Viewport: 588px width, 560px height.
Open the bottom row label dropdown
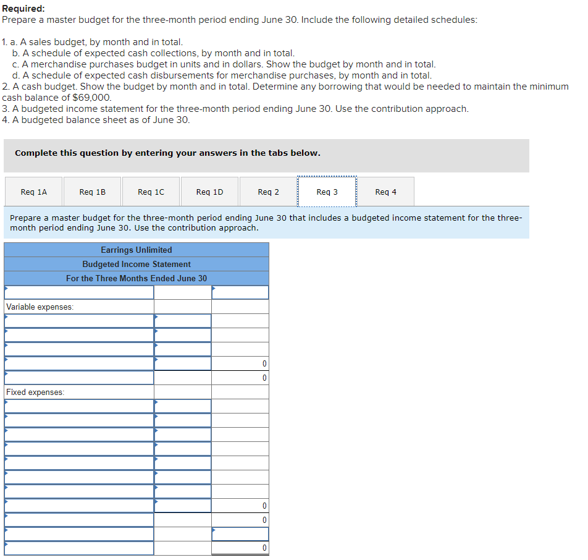tap(79, 548)
